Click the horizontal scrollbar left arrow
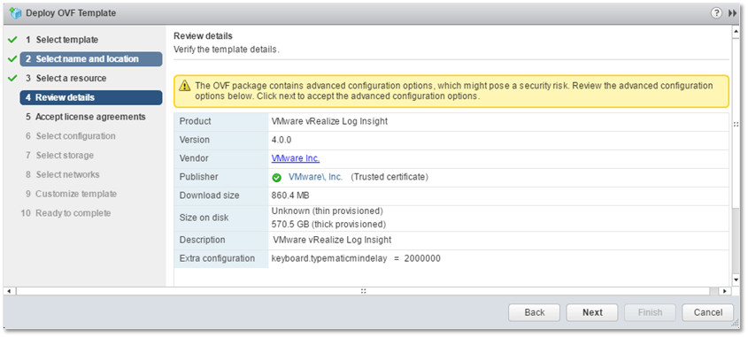 [x=10, y=290]
